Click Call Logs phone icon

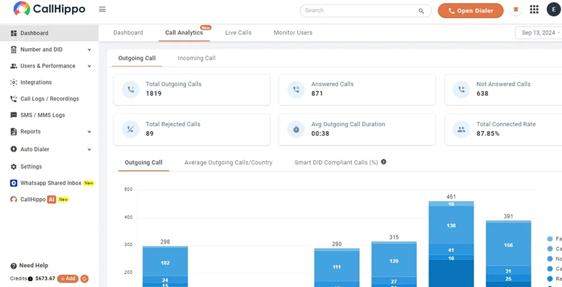(13, 99)
